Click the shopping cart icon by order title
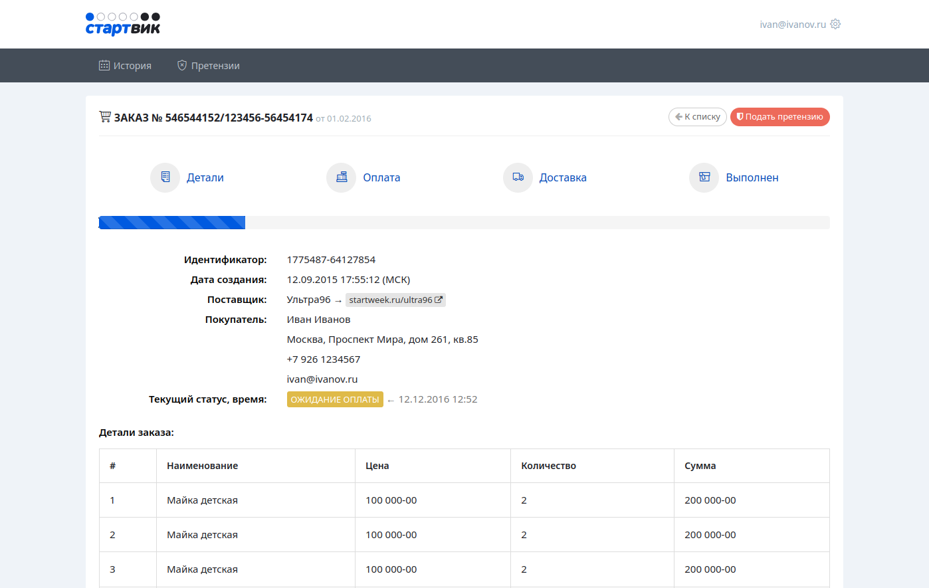This screenshot has width=929, height=588. [105, 117]
